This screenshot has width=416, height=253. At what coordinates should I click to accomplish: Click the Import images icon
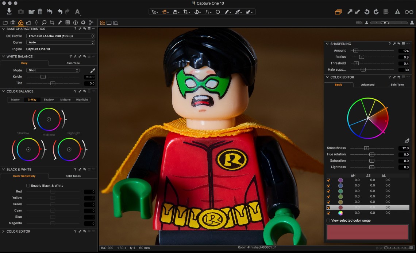click(x=9, y=12)
